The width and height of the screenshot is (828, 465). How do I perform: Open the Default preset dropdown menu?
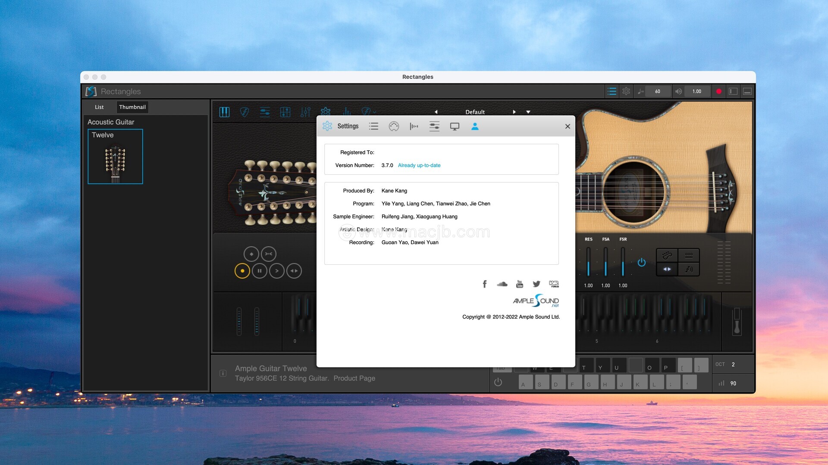coord(528,112)
